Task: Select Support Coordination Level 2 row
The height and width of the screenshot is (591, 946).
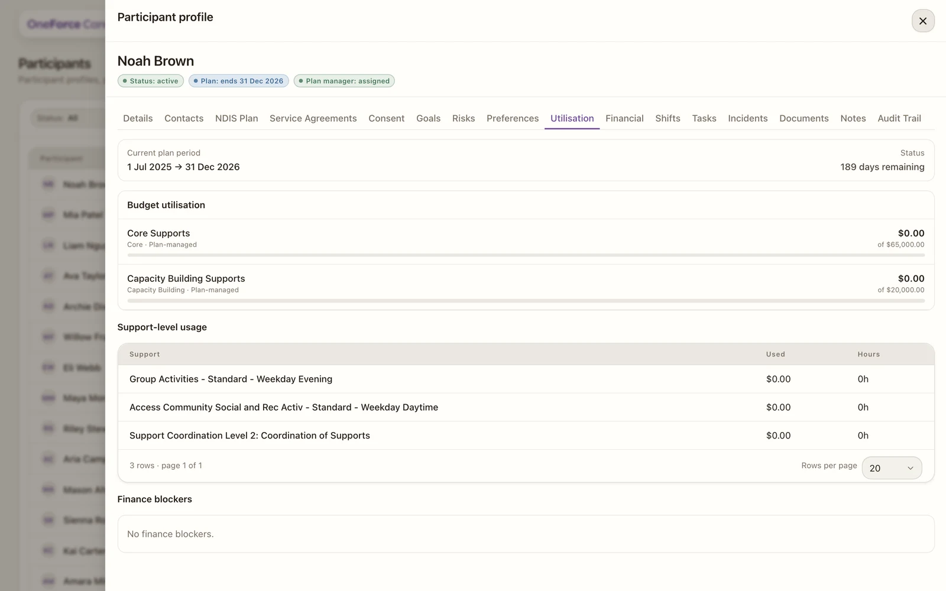Action: (526, 436)
